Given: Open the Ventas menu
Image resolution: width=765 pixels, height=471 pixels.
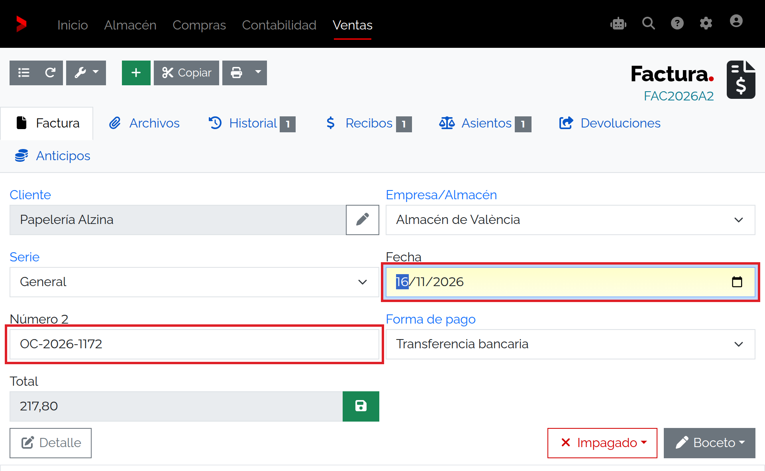Looking at the screenshot, I should [x=353, y=25].
